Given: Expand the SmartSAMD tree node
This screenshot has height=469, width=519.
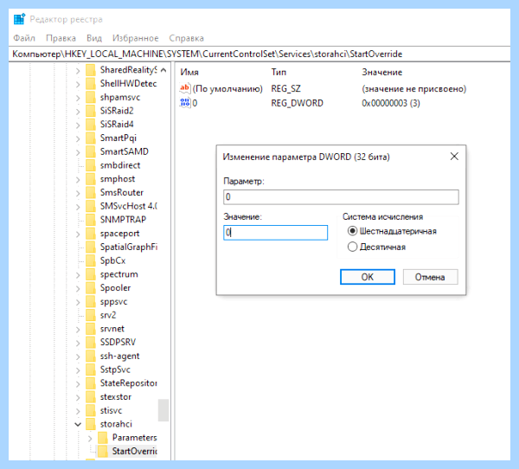Looking at the screenshot, I should point(78,152).
